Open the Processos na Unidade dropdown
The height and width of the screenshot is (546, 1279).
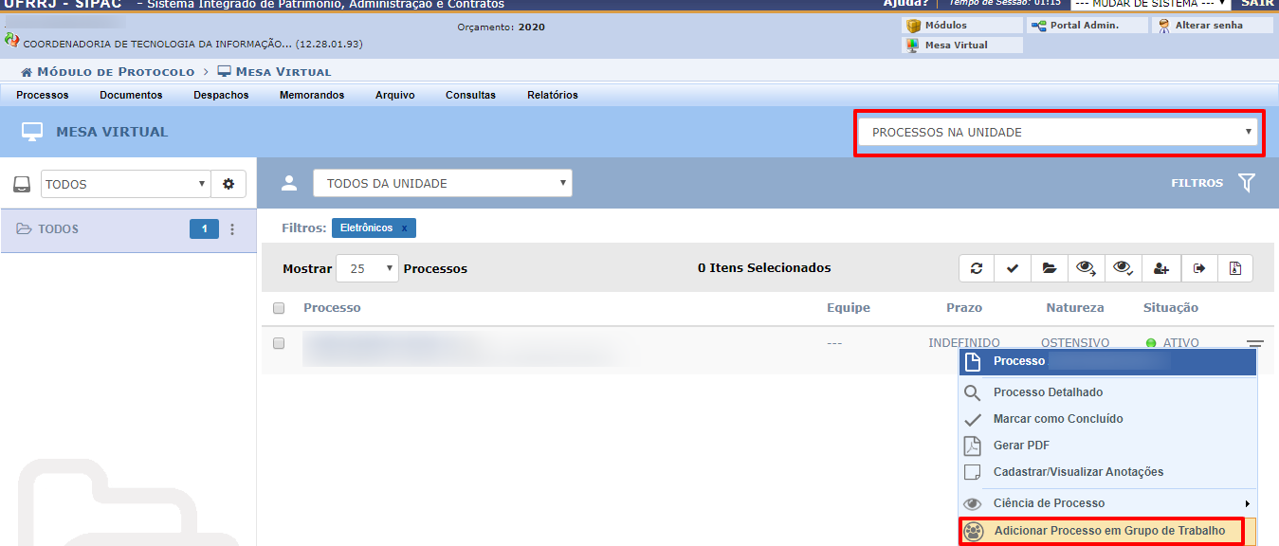(1057, 133)
